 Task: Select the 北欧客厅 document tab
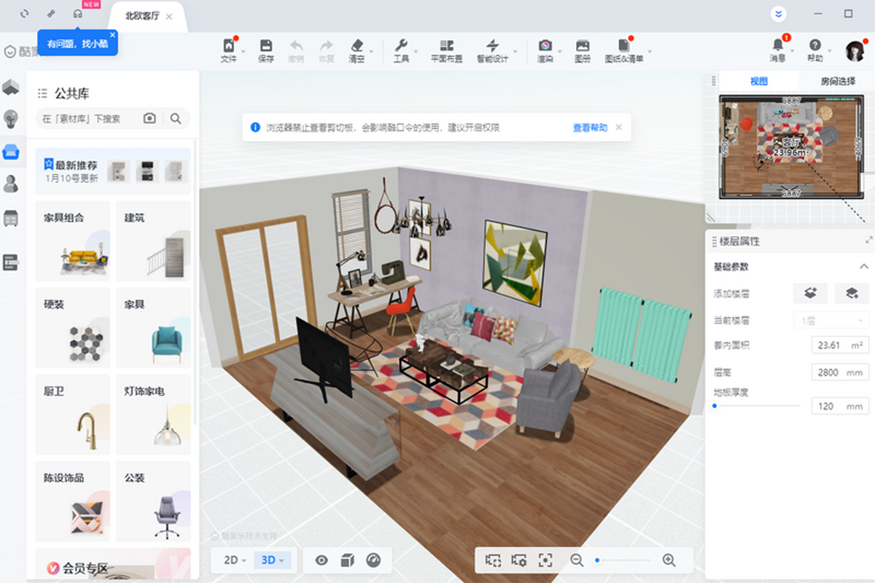[143, 16]
